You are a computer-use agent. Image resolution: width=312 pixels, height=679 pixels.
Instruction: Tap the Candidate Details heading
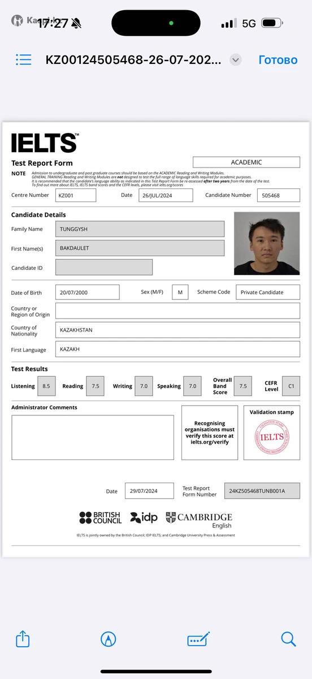point(38,214)
